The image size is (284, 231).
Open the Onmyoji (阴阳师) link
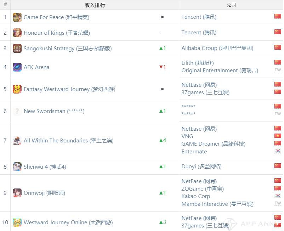coord(44,193)
